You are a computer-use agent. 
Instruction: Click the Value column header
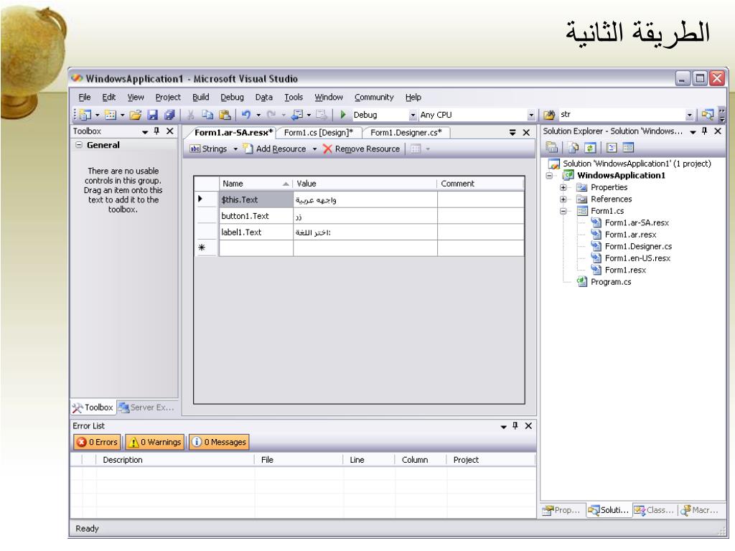(x=365, y=184)
